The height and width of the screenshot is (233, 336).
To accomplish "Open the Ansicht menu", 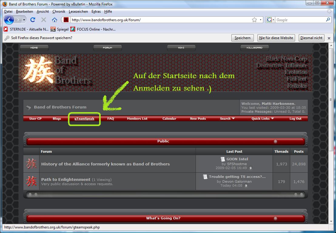I will pos(43,12).
